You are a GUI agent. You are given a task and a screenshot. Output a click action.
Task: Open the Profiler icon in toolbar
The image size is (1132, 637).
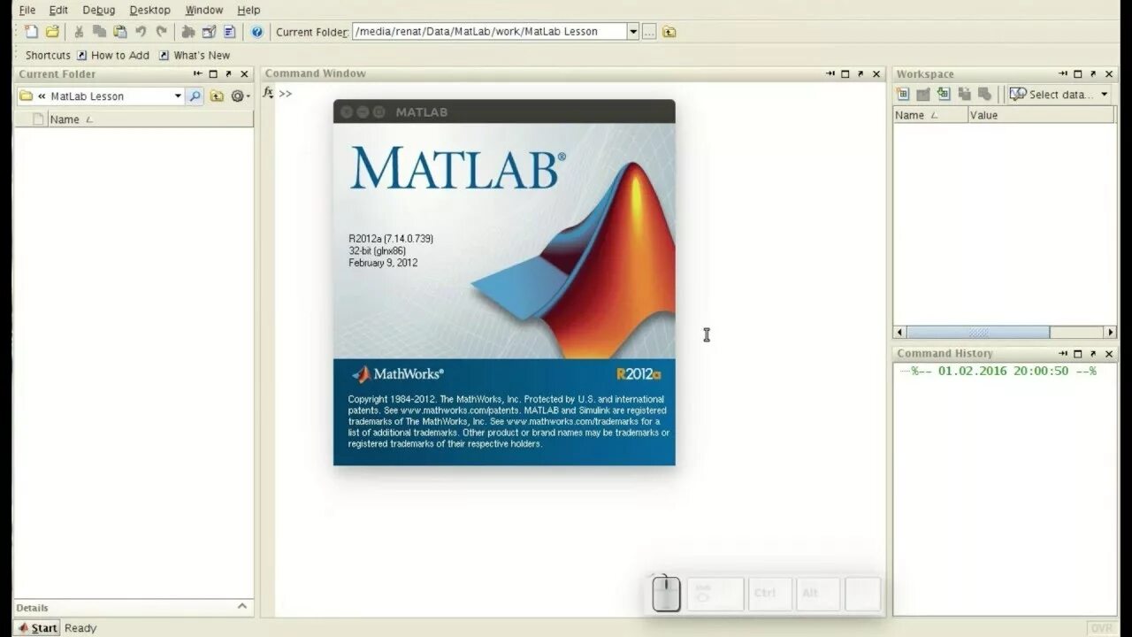pos(230,32)
